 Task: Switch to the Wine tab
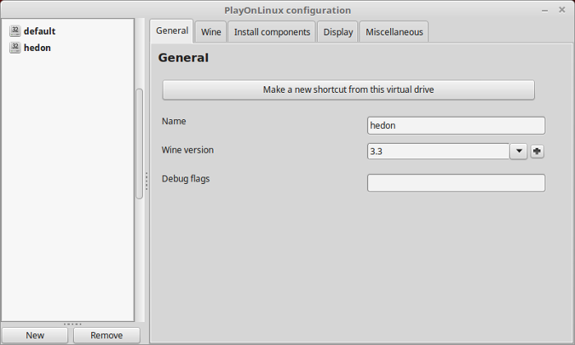pos(211,32)
